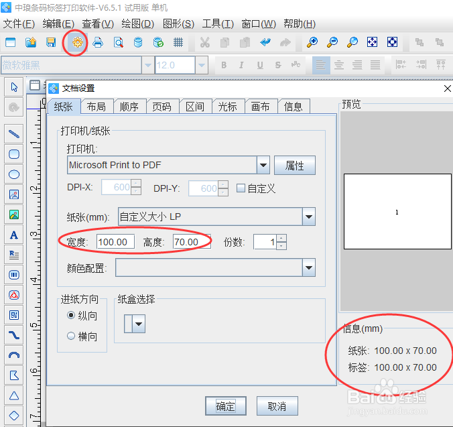Viewport: 453px width, 427px height.
Task: Select the triangle shape tool
Action: tap(14, 395)
